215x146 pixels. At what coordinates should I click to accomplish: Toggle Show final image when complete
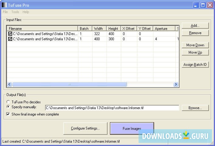click(x=8, y=114)
